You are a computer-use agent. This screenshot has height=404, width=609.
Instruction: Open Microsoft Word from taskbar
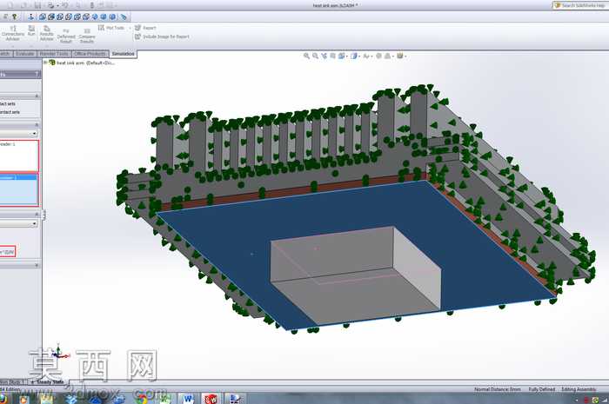coord(189,398)
